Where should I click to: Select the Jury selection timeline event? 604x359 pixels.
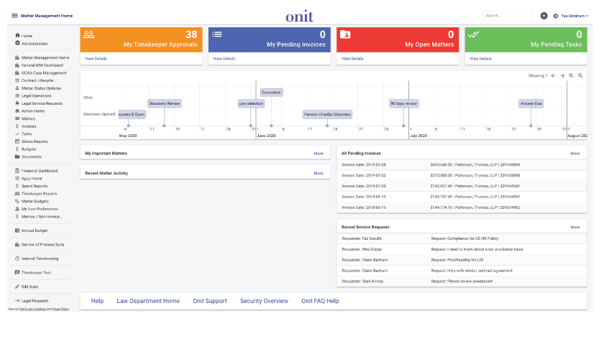pos(251,103)
